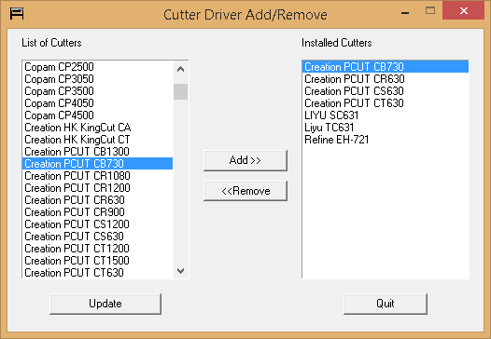
Task: Select Copam CP4050 in the cutter list
Action: [97, 103]
